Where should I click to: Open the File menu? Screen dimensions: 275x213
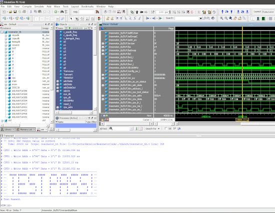[2, 6]
